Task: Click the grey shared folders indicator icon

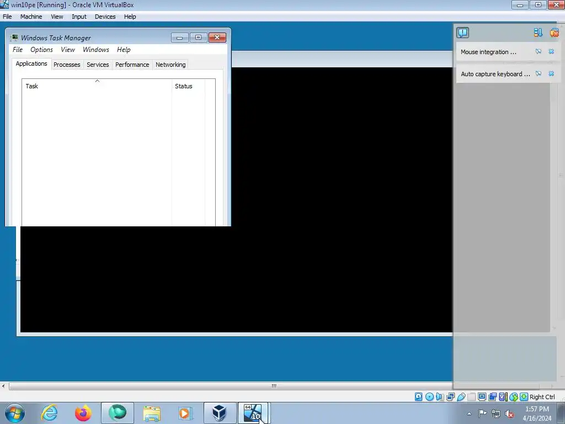Action: tap(471, 397)
